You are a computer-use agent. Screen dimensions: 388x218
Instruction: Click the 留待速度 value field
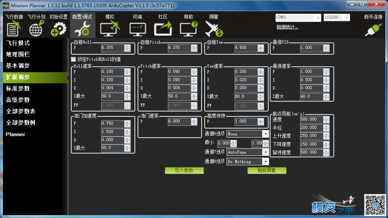[311, 152]
